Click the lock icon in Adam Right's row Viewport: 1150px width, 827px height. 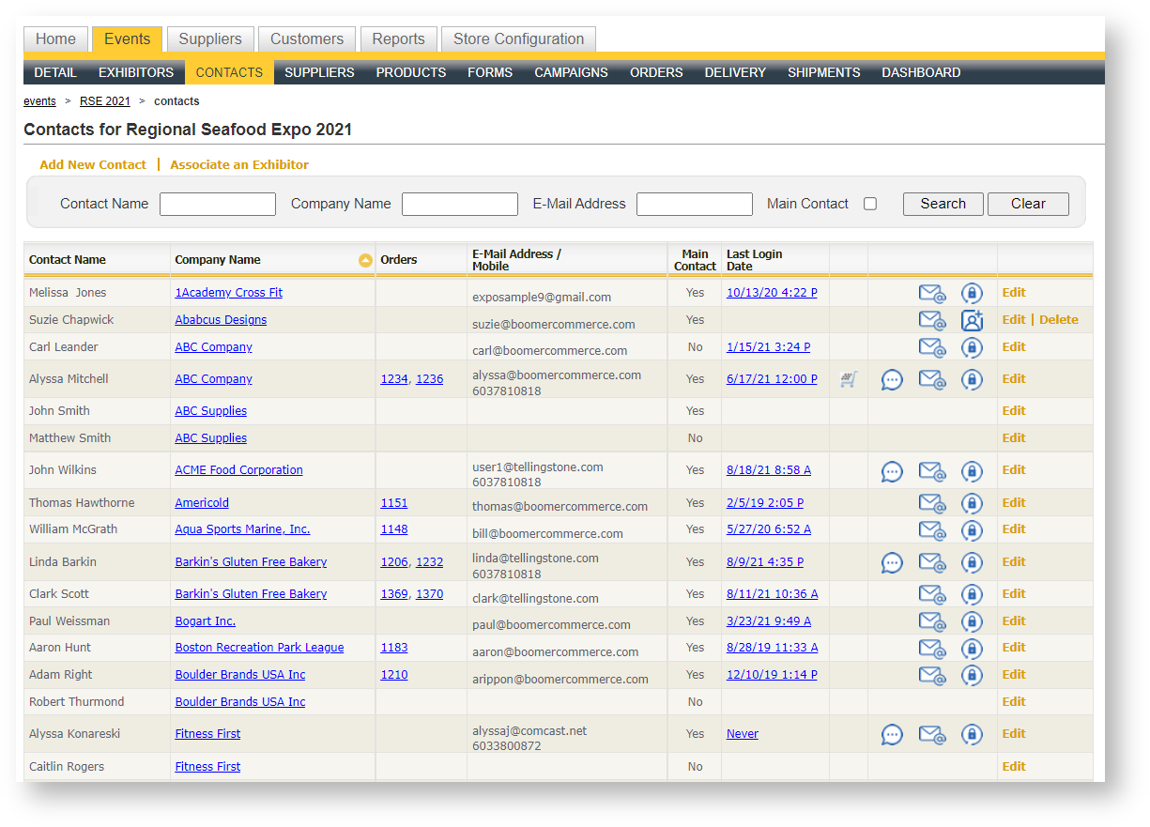coord(972,675)
